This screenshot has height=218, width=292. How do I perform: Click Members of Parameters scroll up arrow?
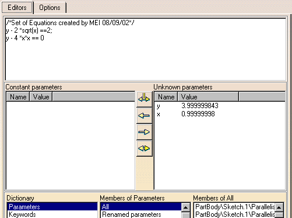pos(186,207)
